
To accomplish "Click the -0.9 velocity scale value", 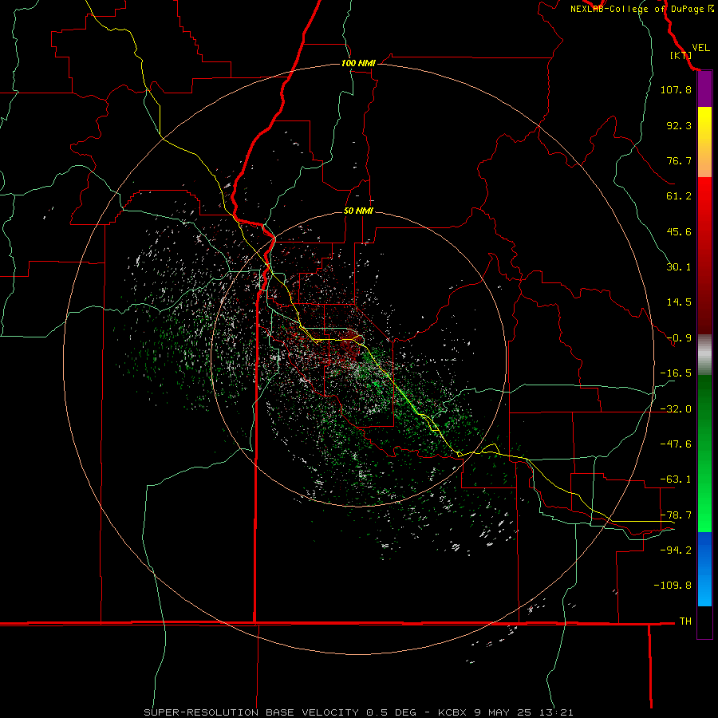I will click(x=679, y=338).
